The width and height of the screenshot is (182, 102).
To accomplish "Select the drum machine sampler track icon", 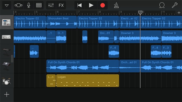I will point(6,23).
